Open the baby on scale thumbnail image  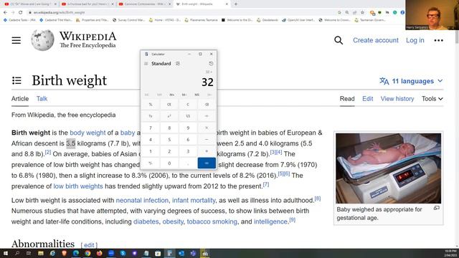(388, 168)
